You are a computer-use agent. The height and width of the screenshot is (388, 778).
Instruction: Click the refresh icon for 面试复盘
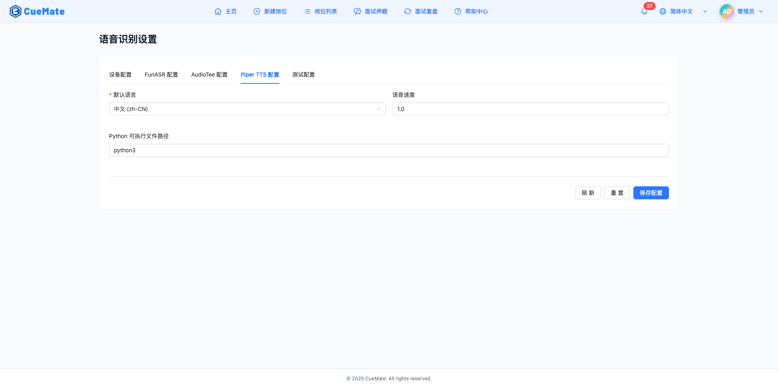(408, 11)
